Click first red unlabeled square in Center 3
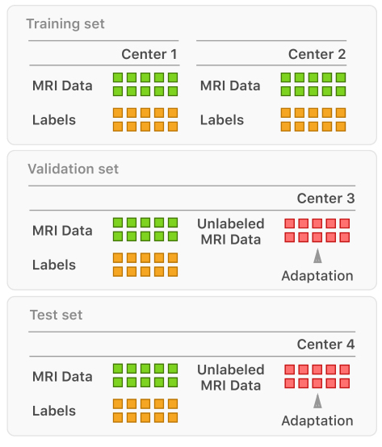 [290, 223]
